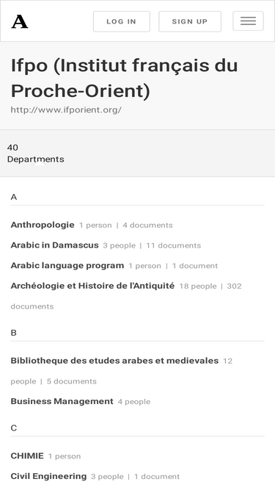Click the C section letter heading
Image resolution: width=275 pixels, height=490 pixels.
(14, 428)
